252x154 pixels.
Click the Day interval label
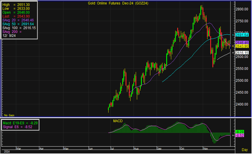[245, 150]
